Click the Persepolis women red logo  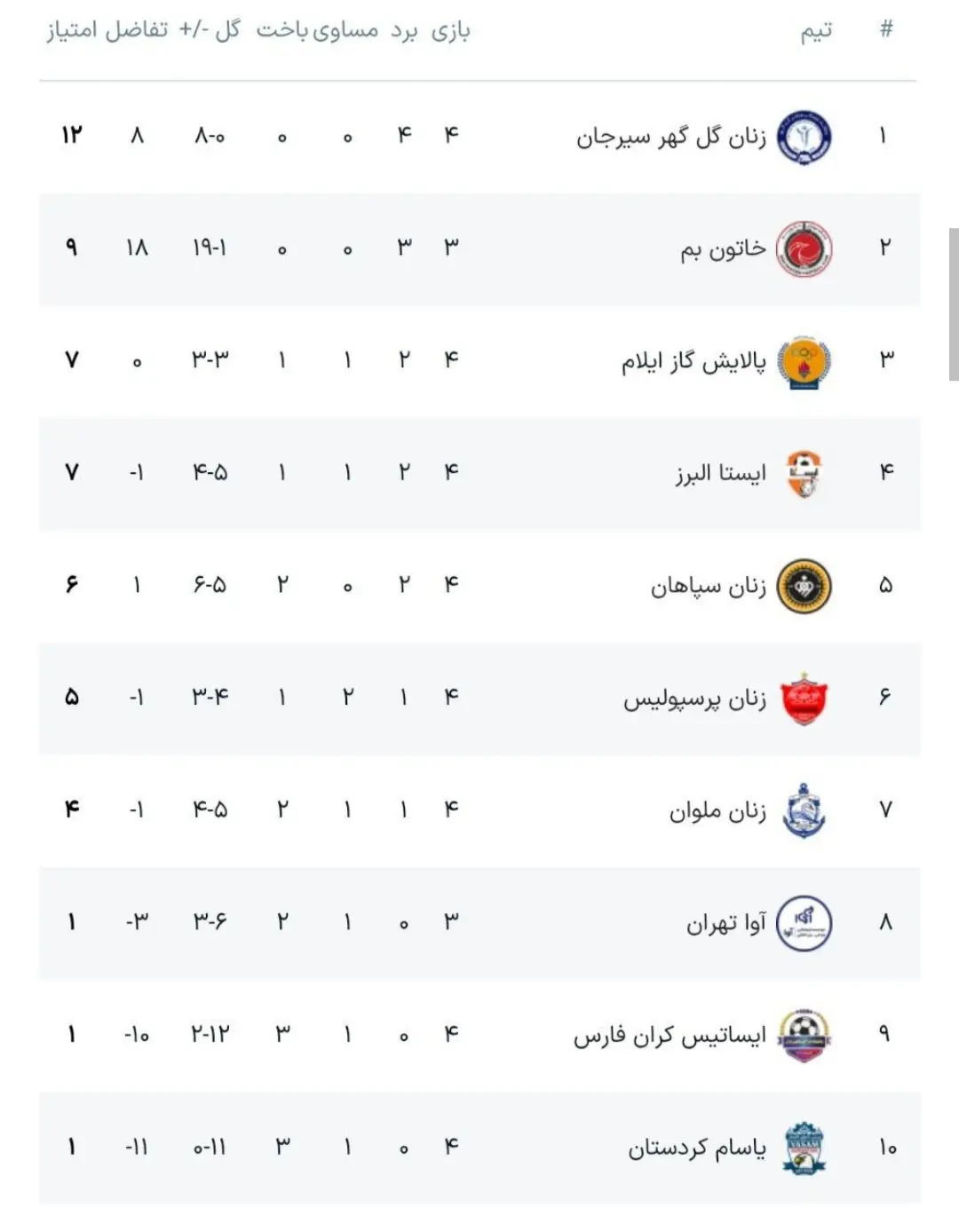pos(804,699)
